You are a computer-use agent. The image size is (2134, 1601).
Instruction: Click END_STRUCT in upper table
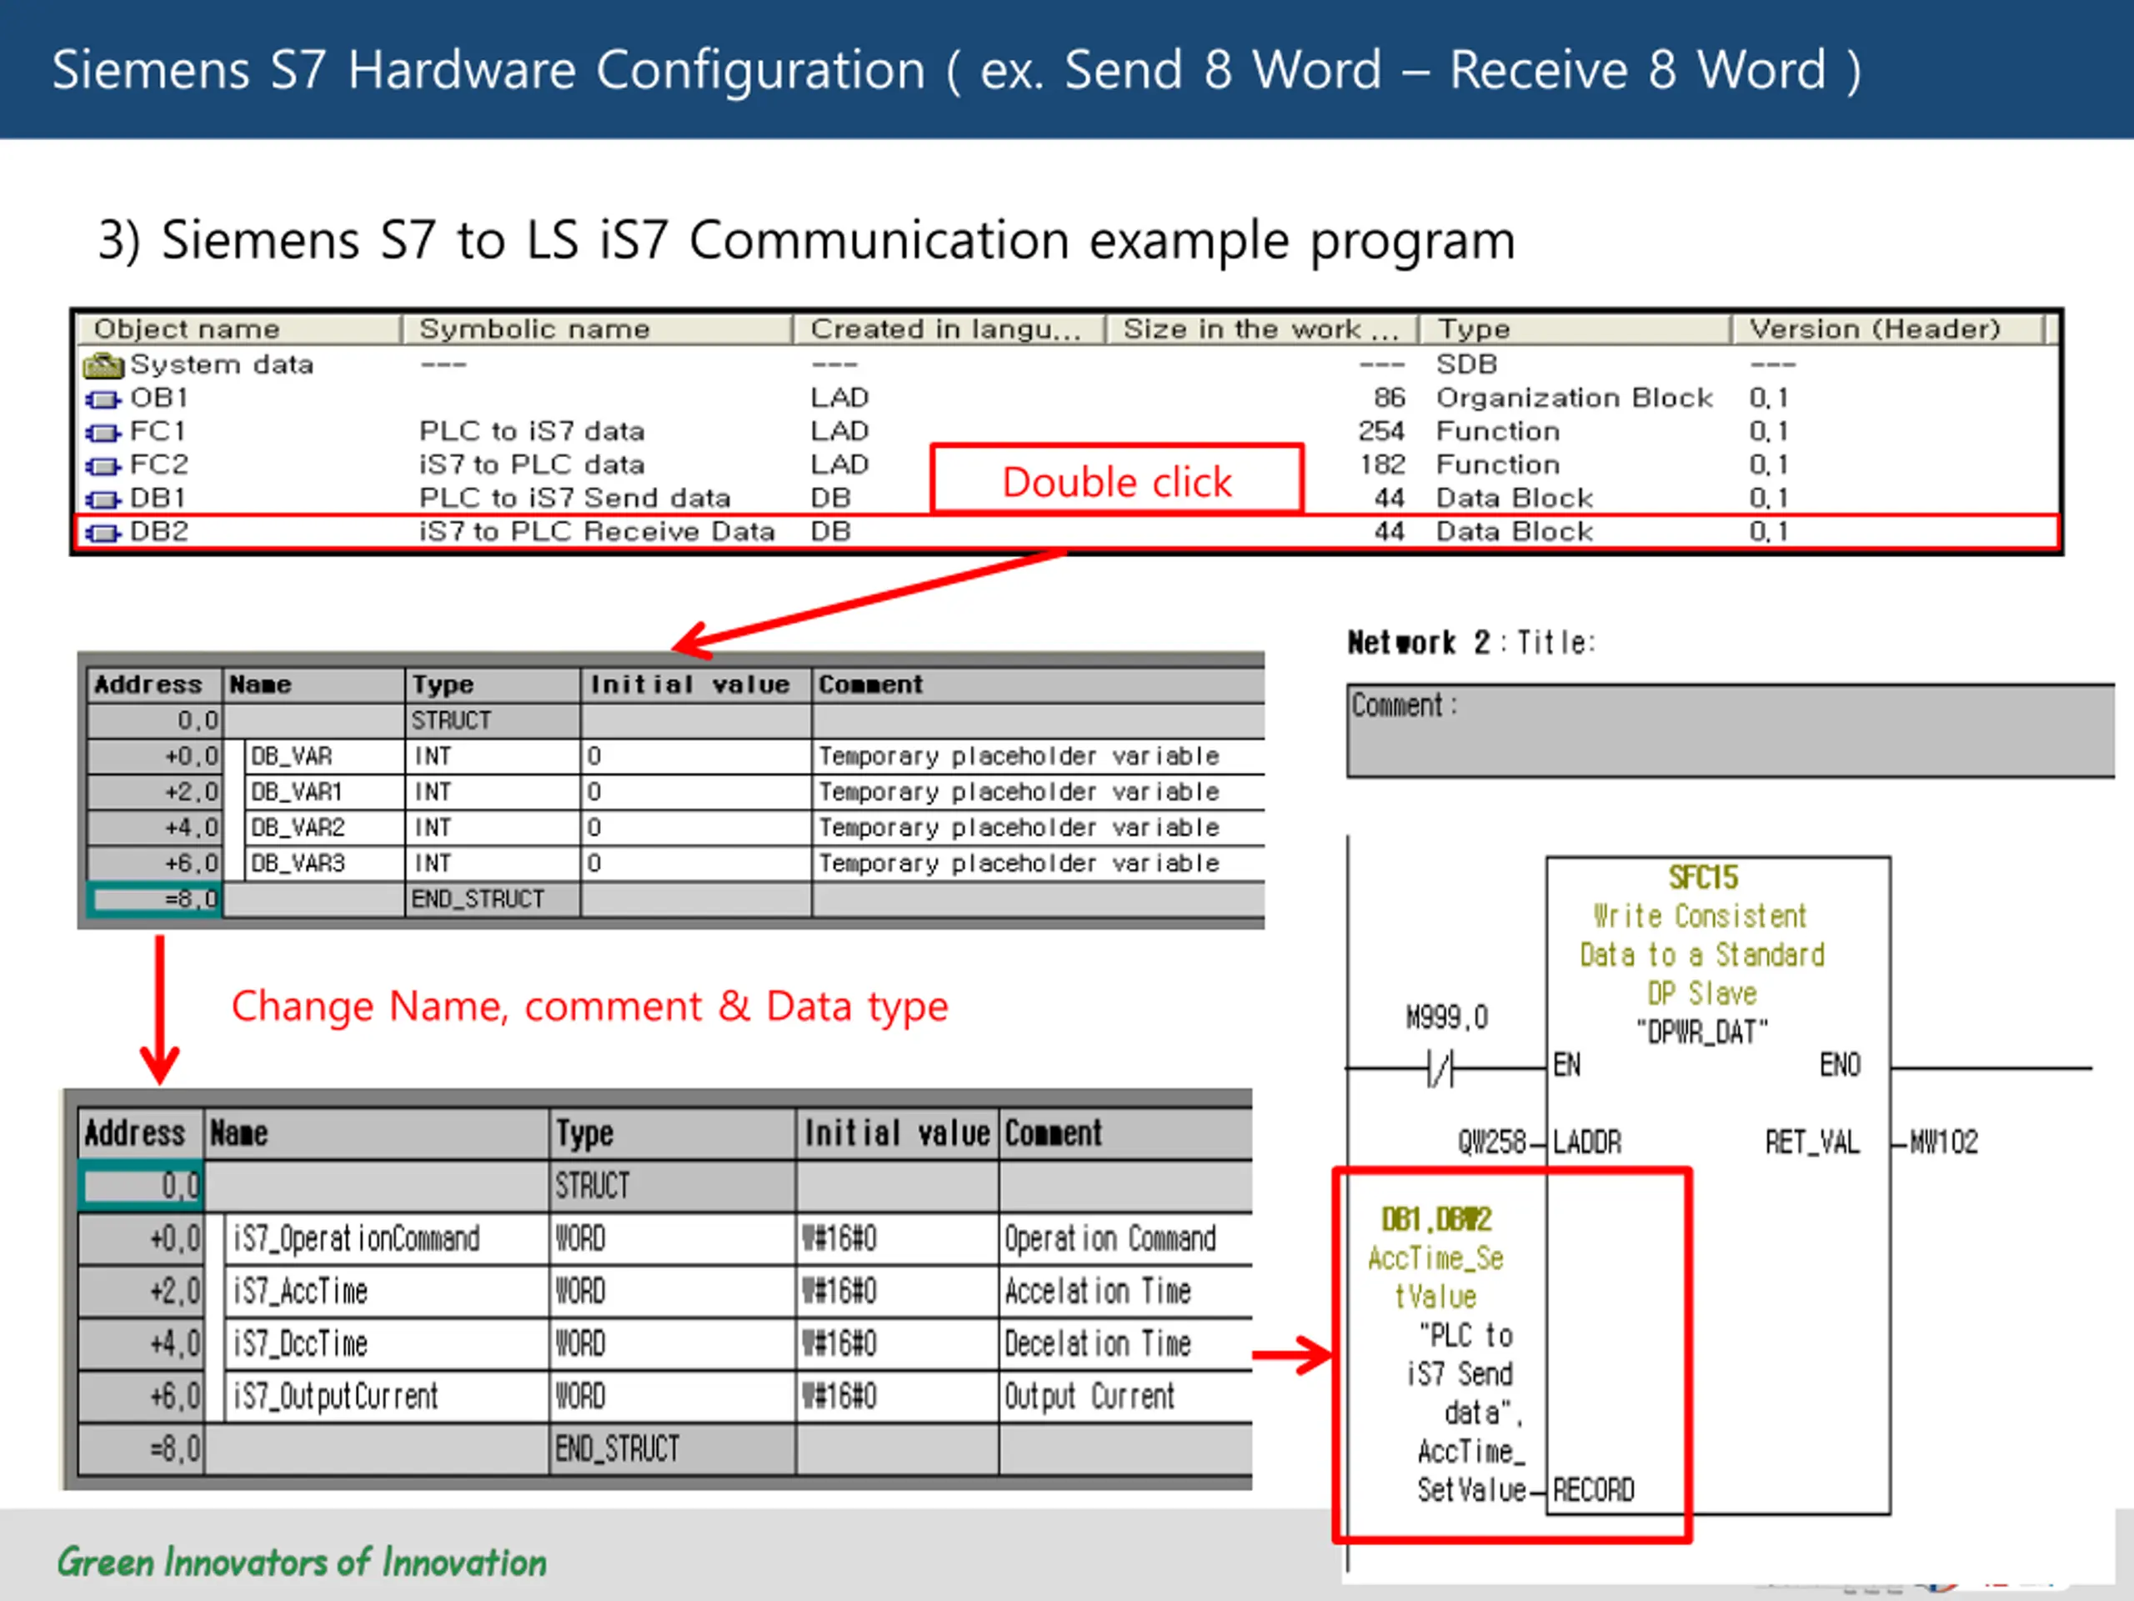[478, 900]
